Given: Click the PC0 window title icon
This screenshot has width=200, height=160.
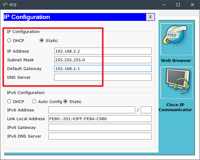Looking at the screenshot, I should point(5,5).
